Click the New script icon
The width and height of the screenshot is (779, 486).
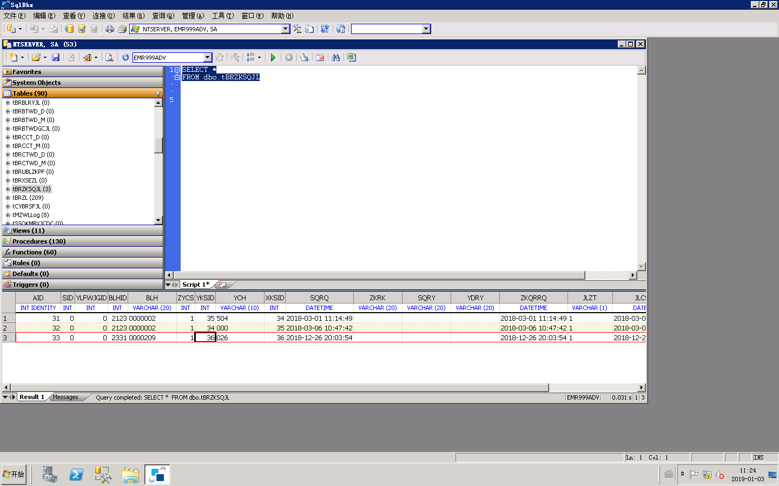pyautogui.click(x=14, y=57)
